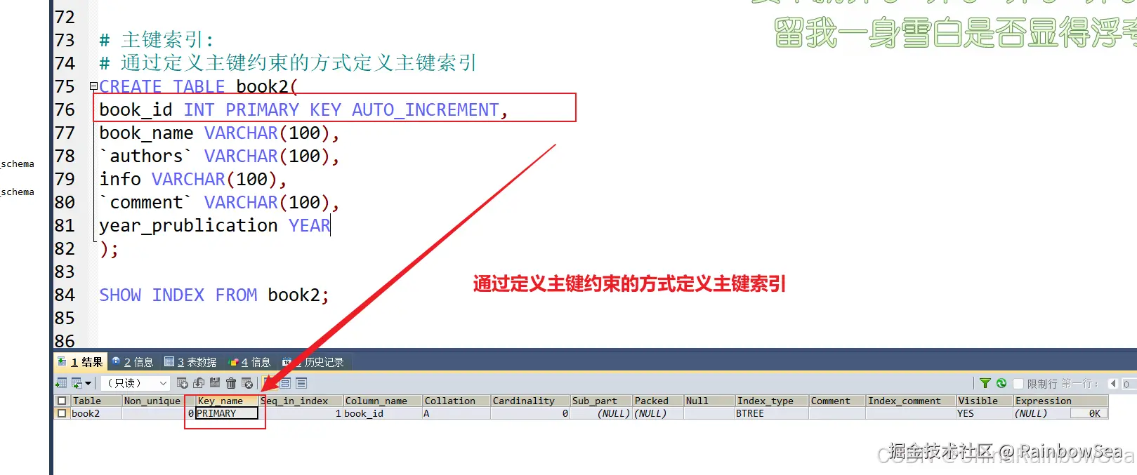Image resolution: width=1137 pixels, height=475 pixels.
Task: Click the (NULL) cell under Packed
Action: point(657,413)
